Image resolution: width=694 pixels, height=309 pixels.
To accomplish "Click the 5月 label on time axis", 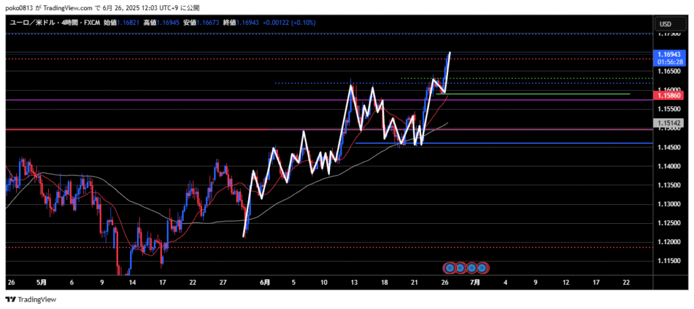I will (41, 281).
